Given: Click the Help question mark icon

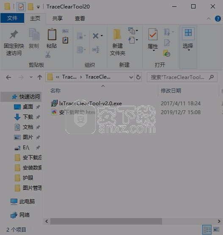Looking at the screenshot, I should [218, 19].
